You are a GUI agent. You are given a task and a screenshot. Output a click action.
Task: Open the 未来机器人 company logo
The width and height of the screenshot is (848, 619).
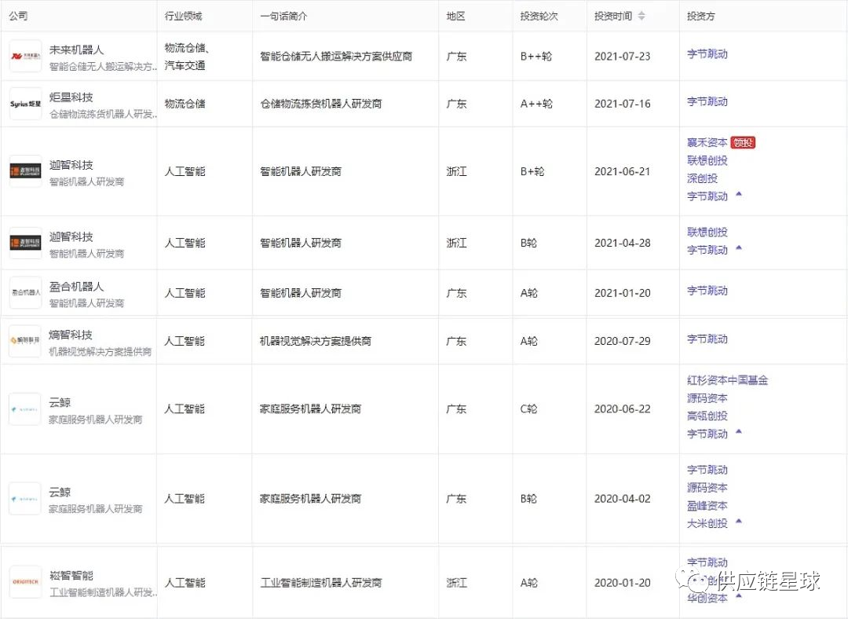tap(25, 57)
